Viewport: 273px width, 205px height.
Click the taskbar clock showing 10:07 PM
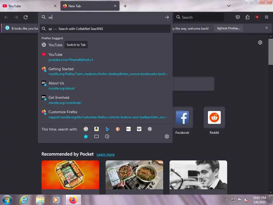259,200
